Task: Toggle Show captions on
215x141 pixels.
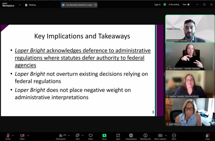Action: click(x=160, y=136)
